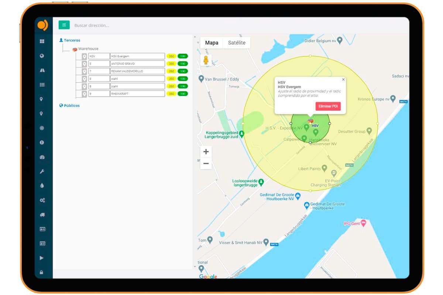Click the Eliminar POI button

click(x=328, y=106)
